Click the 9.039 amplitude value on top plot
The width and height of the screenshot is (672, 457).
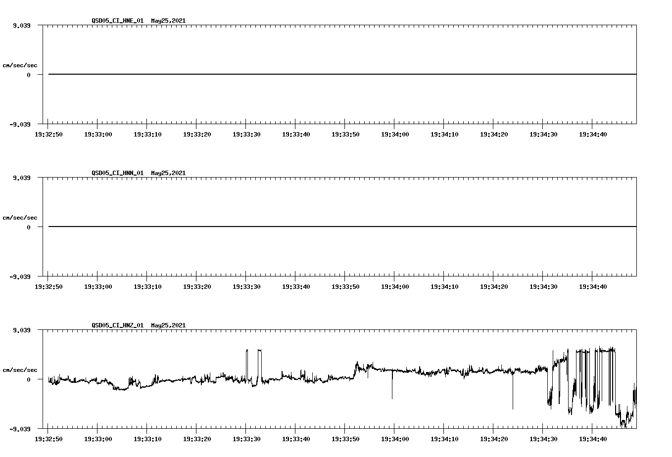[23, 24]
